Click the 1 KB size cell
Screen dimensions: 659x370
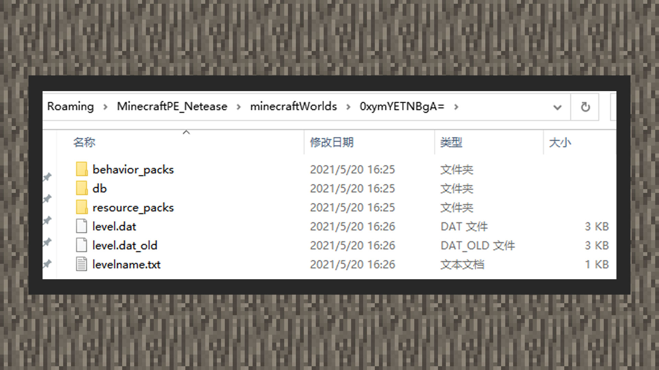(597, 264)
